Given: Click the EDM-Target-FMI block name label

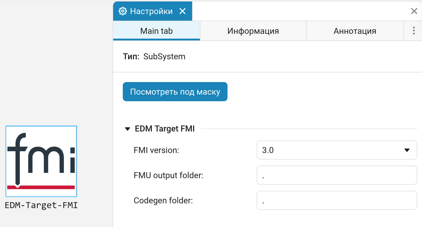Looking at the screenshot, I should point(41,205).
